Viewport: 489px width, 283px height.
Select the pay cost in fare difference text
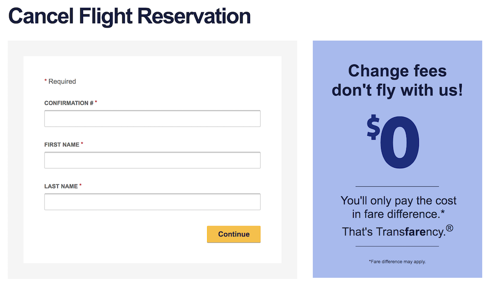[398, 207]
